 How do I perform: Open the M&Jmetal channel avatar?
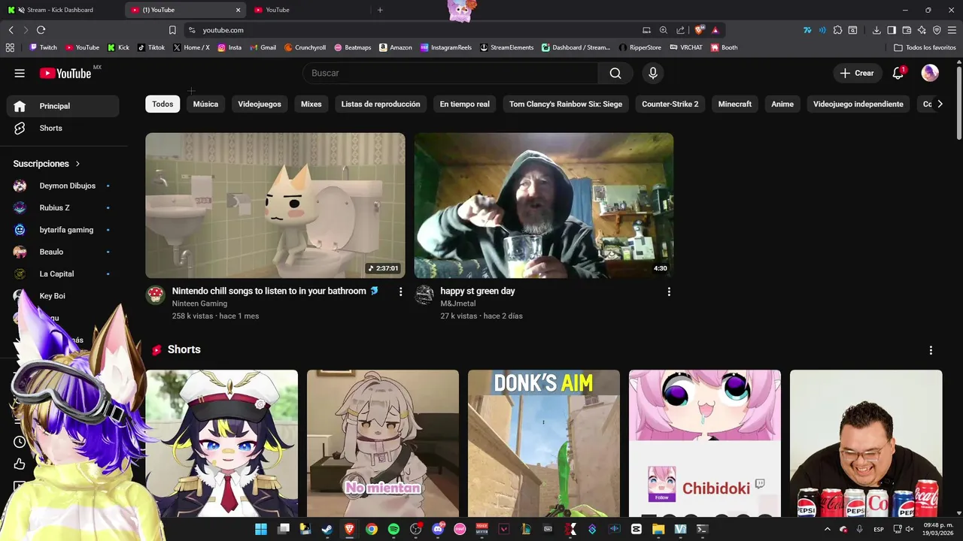pyautogui.click(x=425, y=295)
